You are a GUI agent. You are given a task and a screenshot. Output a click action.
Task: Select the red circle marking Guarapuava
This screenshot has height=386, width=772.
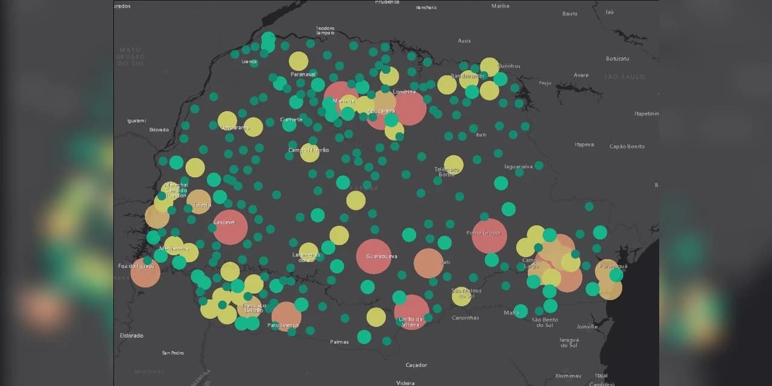coord(374,256)
